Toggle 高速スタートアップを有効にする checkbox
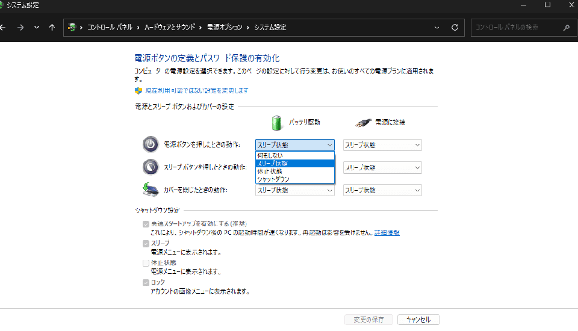This screenshot has width=578, height=331. [146, 224]
